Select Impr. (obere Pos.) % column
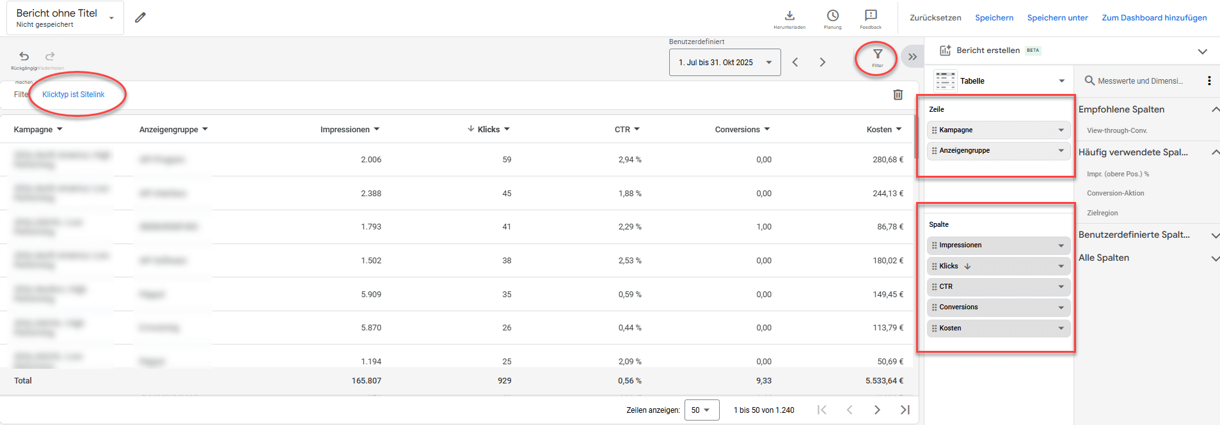This screenshot has width=1220, height=425. tap(1118, 174)
